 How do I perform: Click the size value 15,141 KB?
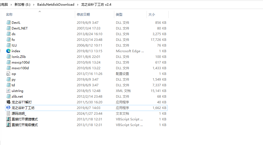pyautogui.click(x=159, y=91)
